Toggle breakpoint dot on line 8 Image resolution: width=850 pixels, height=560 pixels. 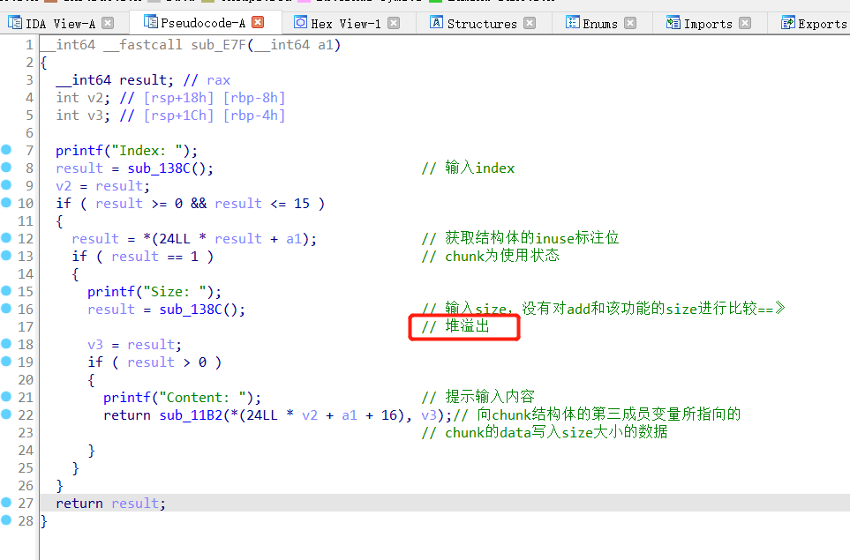click(x=6, y=168)
